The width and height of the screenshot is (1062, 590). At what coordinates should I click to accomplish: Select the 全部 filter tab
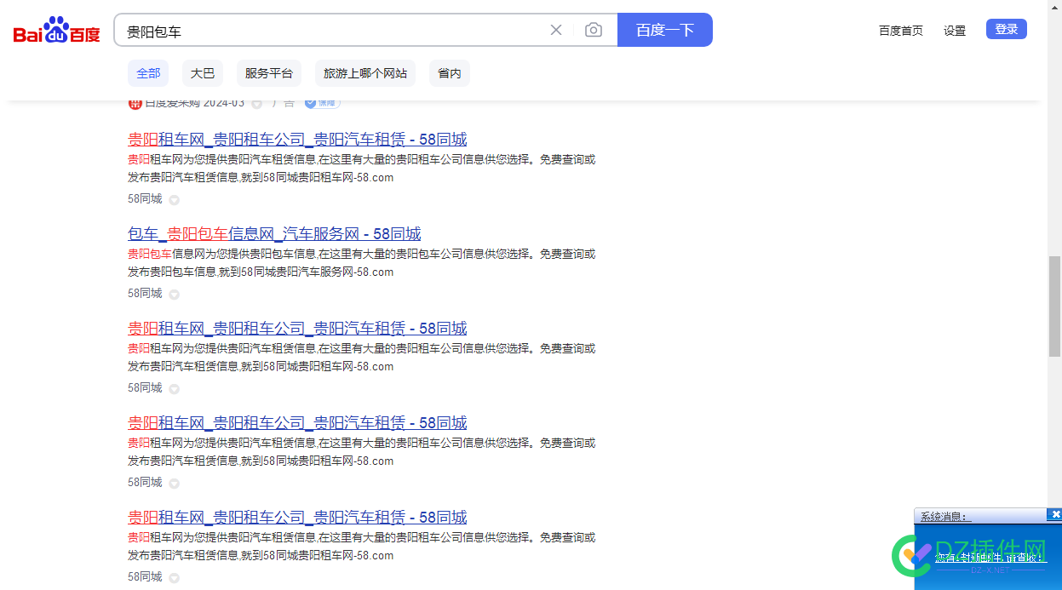148,73
